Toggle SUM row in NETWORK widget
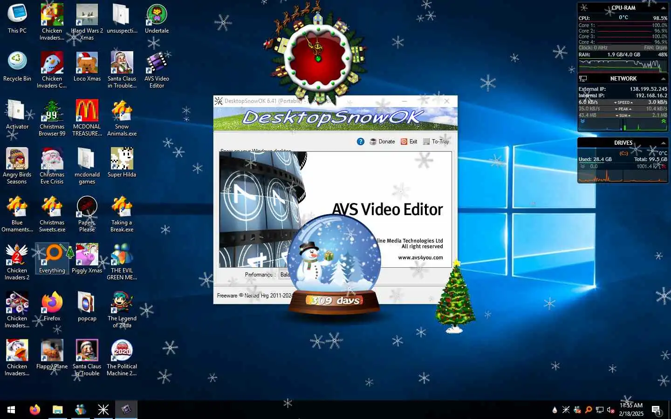Viewport: 671px width, 419px height. coord(623,115)
